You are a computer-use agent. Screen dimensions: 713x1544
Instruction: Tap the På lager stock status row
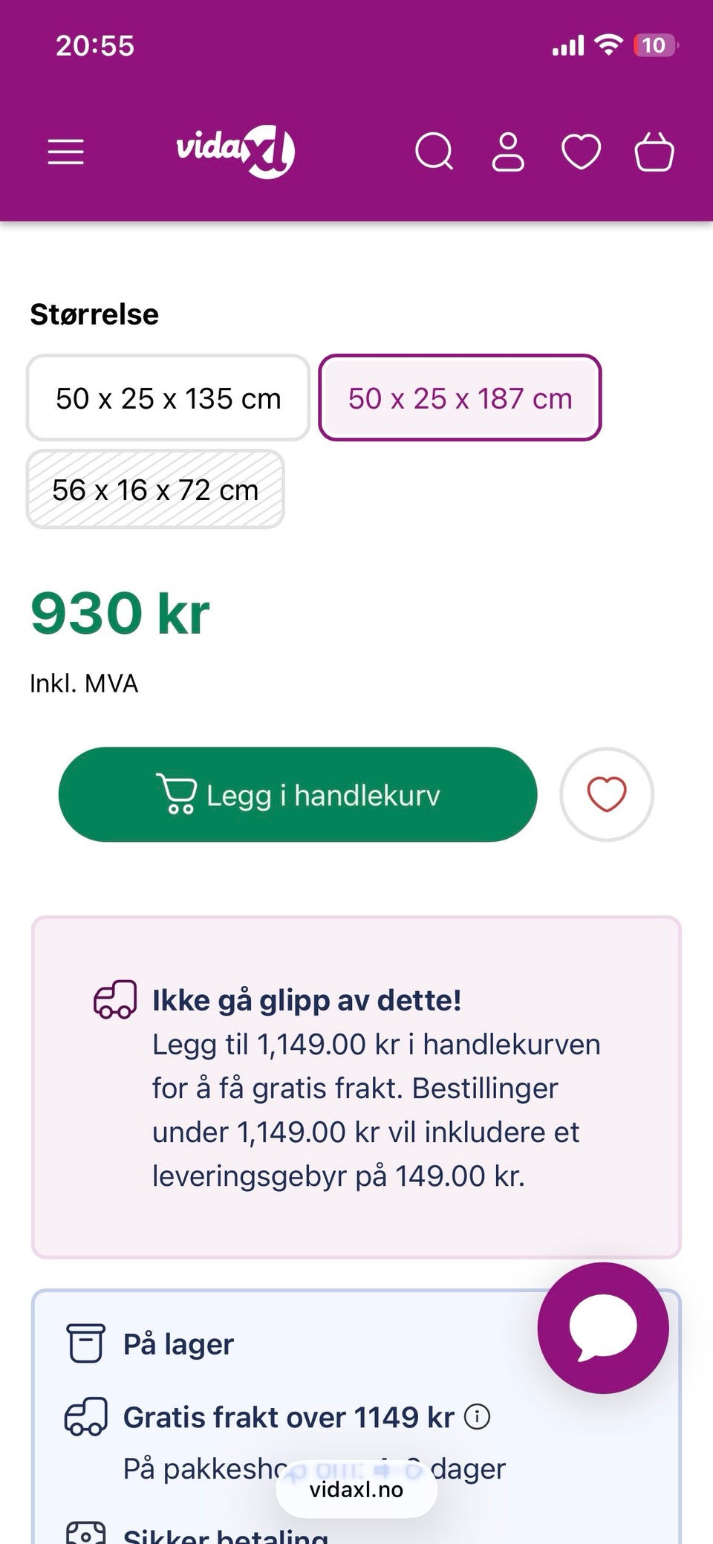[178, 1344]
